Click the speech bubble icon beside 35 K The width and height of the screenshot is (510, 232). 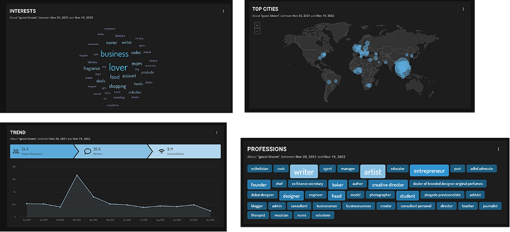[87, 151]
